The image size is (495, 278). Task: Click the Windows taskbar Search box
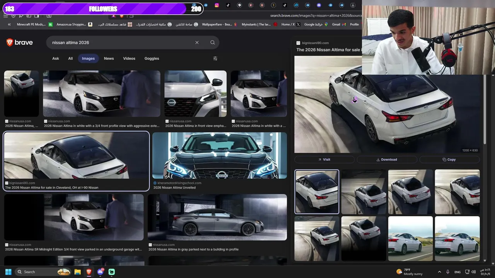coord(43,272)
